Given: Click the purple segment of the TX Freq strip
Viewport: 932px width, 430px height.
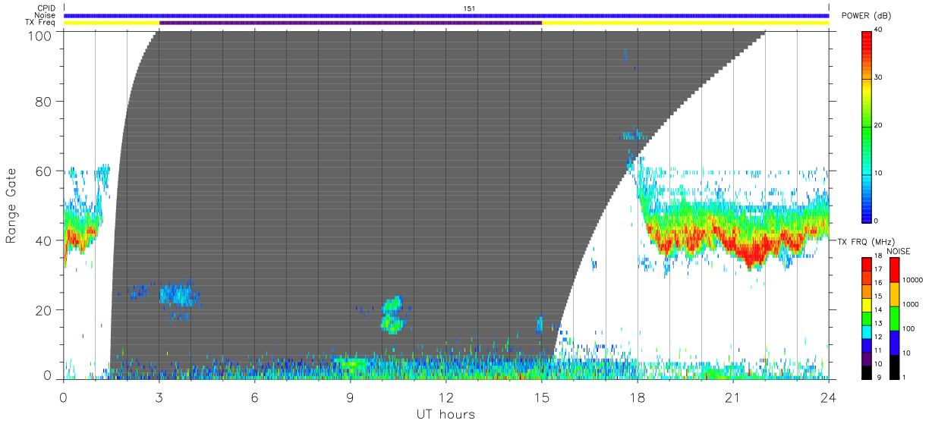Looking at the screenshot, I should point(351,23).
